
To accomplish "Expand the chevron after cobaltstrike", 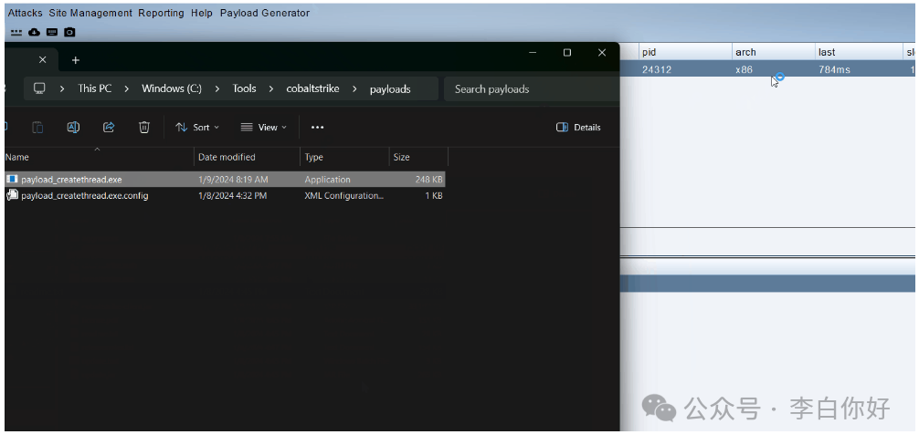I will (x=354, y=88).
